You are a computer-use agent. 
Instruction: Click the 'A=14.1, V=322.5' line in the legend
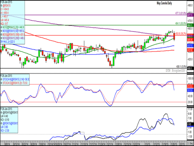click(8, 42)
